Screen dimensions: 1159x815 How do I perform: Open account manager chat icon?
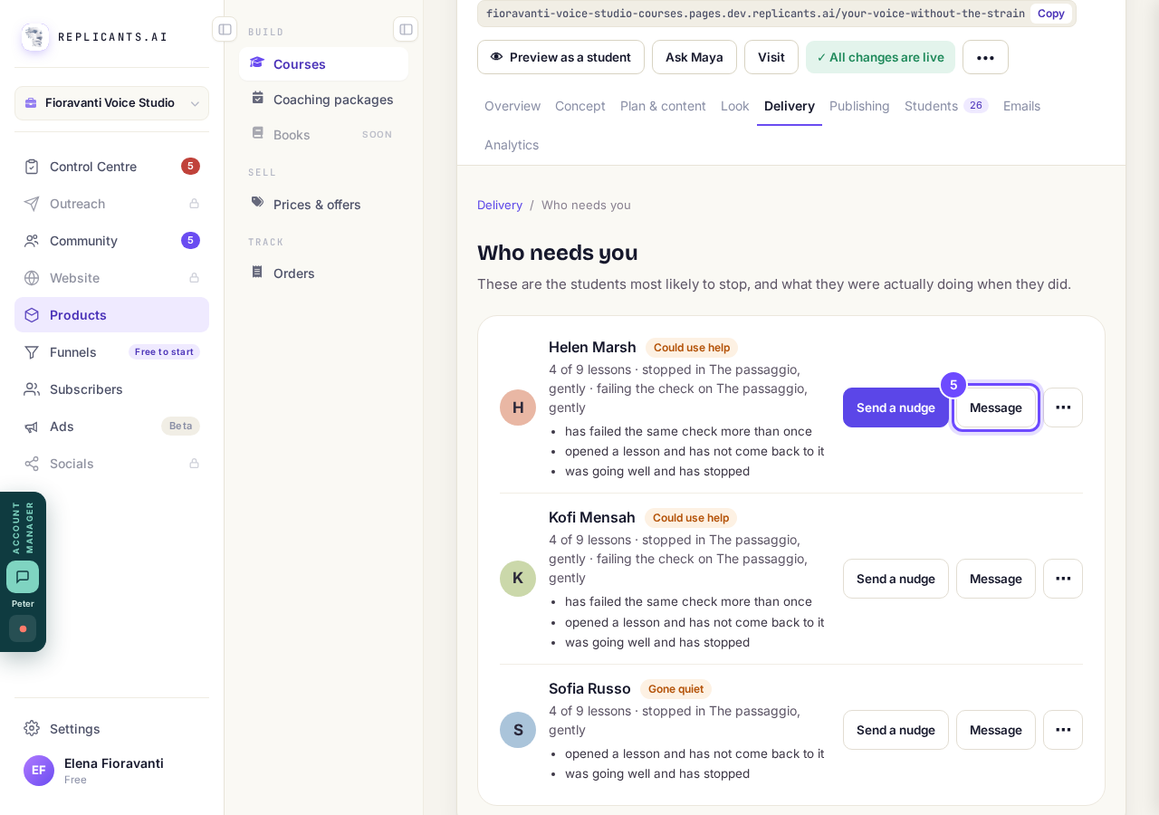point(23,577)
